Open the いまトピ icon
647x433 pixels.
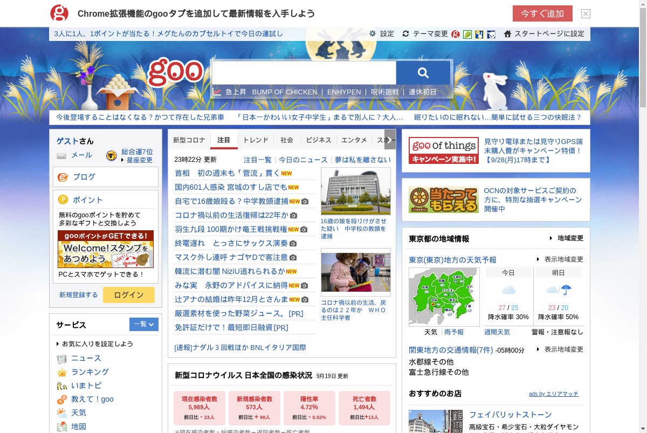pos(62,386)
